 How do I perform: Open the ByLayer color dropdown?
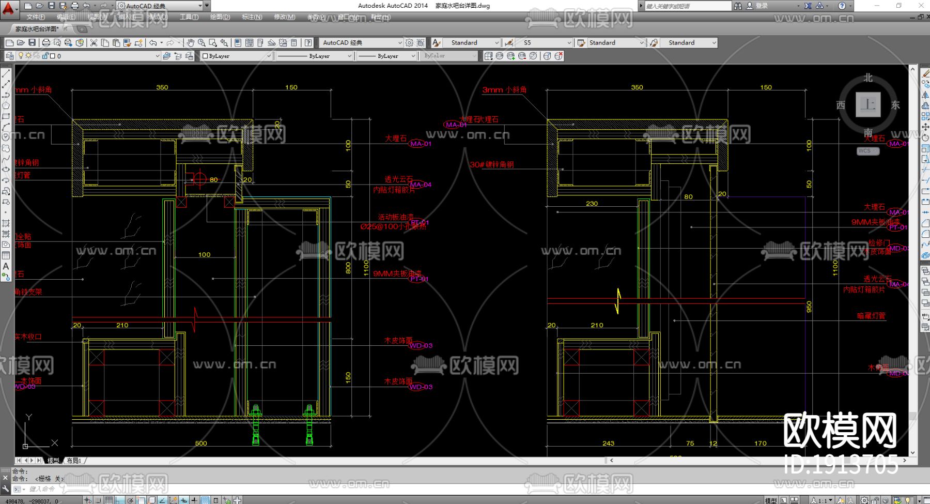tap(268, 56)
